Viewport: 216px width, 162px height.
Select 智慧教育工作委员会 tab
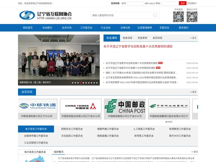(180, 129)
